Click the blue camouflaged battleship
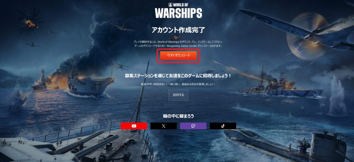354x162 pixels. click(x=281, y=89)
